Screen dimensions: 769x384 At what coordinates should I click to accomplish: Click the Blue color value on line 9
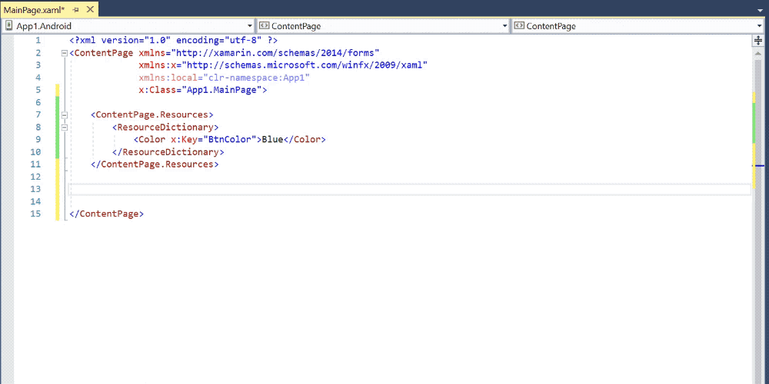[272, 140]
